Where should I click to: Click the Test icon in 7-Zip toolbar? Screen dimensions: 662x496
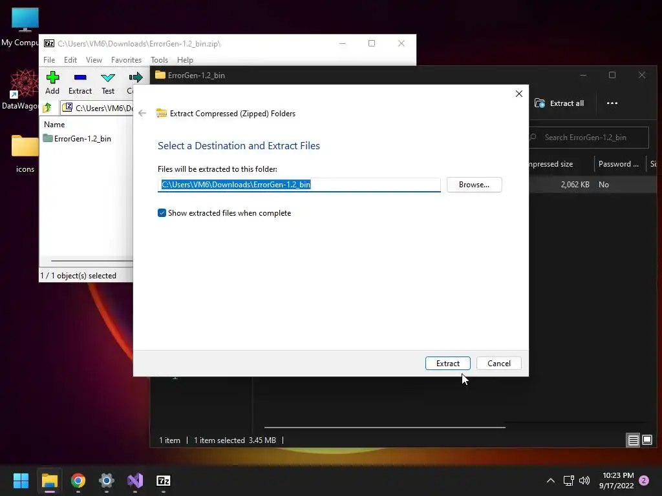click(x=108, y=83)
